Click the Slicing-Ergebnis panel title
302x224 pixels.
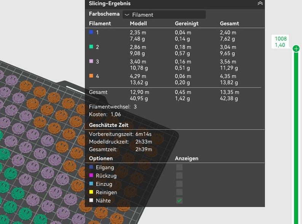tap(110, 3)
